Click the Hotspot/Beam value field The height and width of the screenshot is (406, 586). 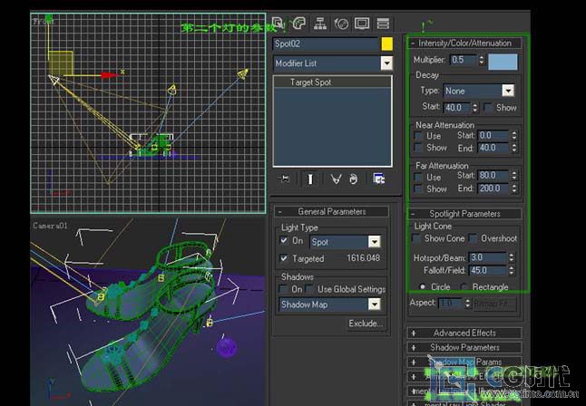click(x=488, y=257)
